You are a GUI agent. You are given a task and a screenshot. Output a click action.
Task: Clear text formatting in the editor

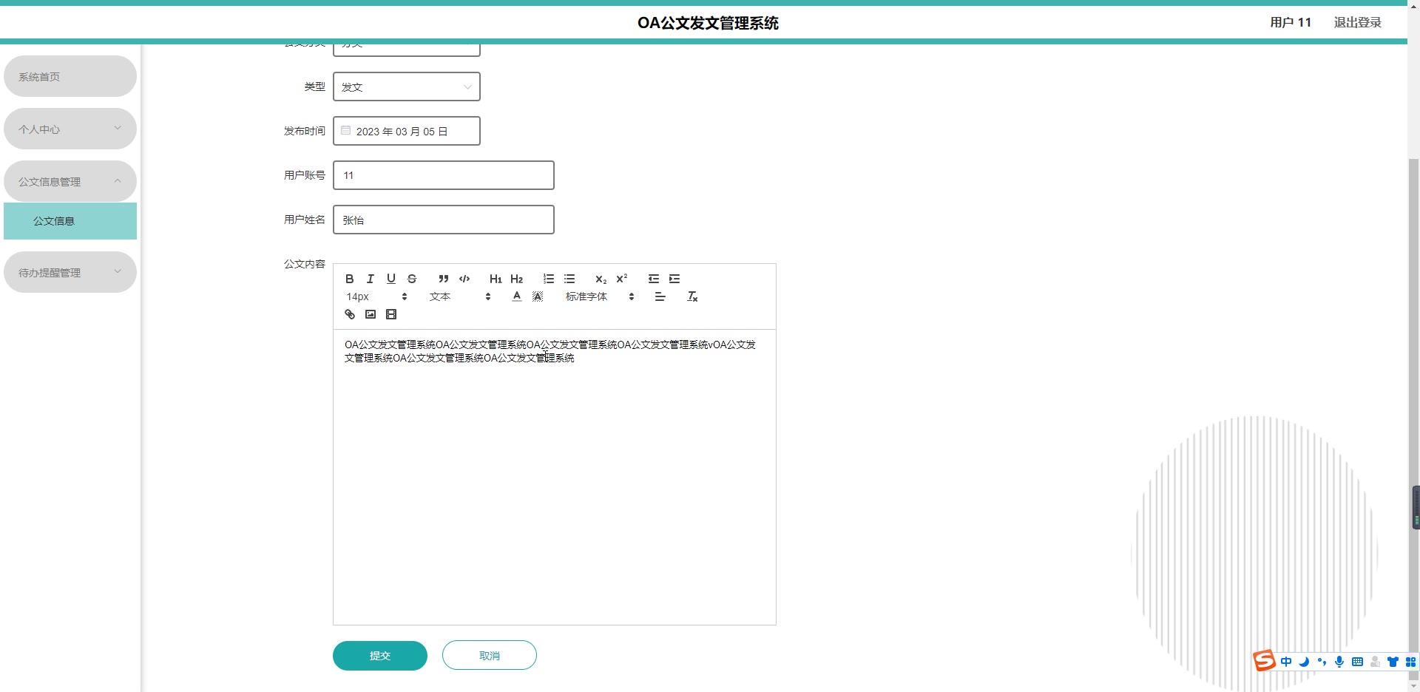[x=692, y=296]
